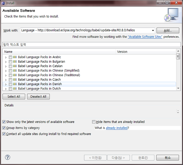Click category icon beside Dutch language pack
Image resolution: width=183 pixels, height=165 pixels.
coord(15,89)
